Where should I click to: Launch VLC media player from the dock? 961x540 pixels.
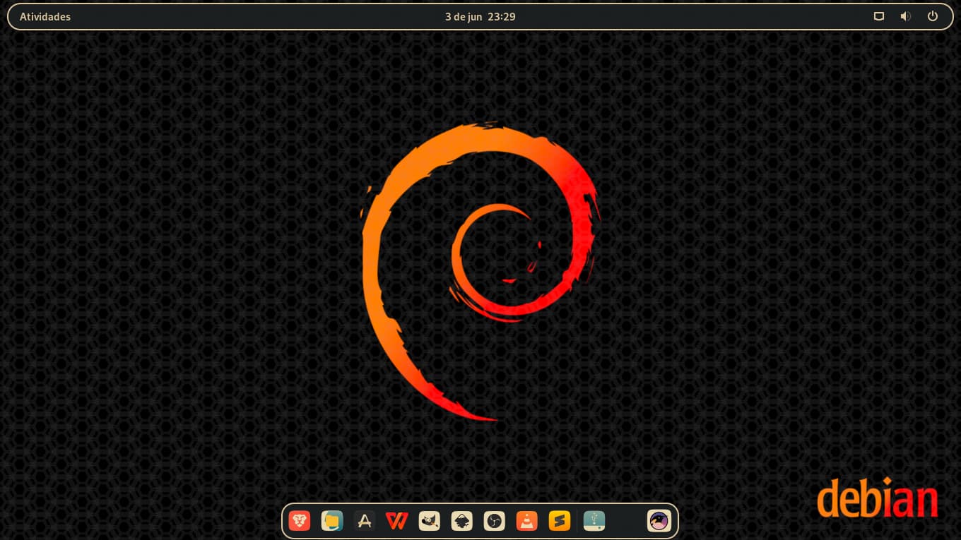pyautogui.click(x=527, y=521)
